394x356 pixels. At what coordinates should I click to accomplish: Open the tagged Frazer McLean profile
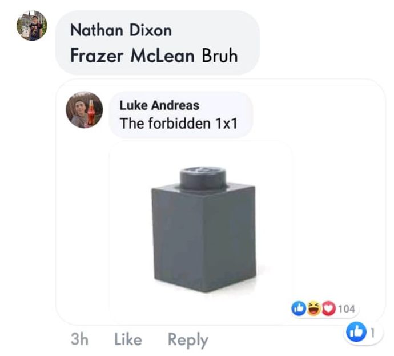point(132,56)
